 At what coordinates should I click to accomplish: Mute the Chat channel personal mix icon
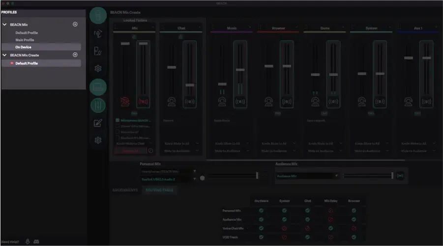click(172, 102)
